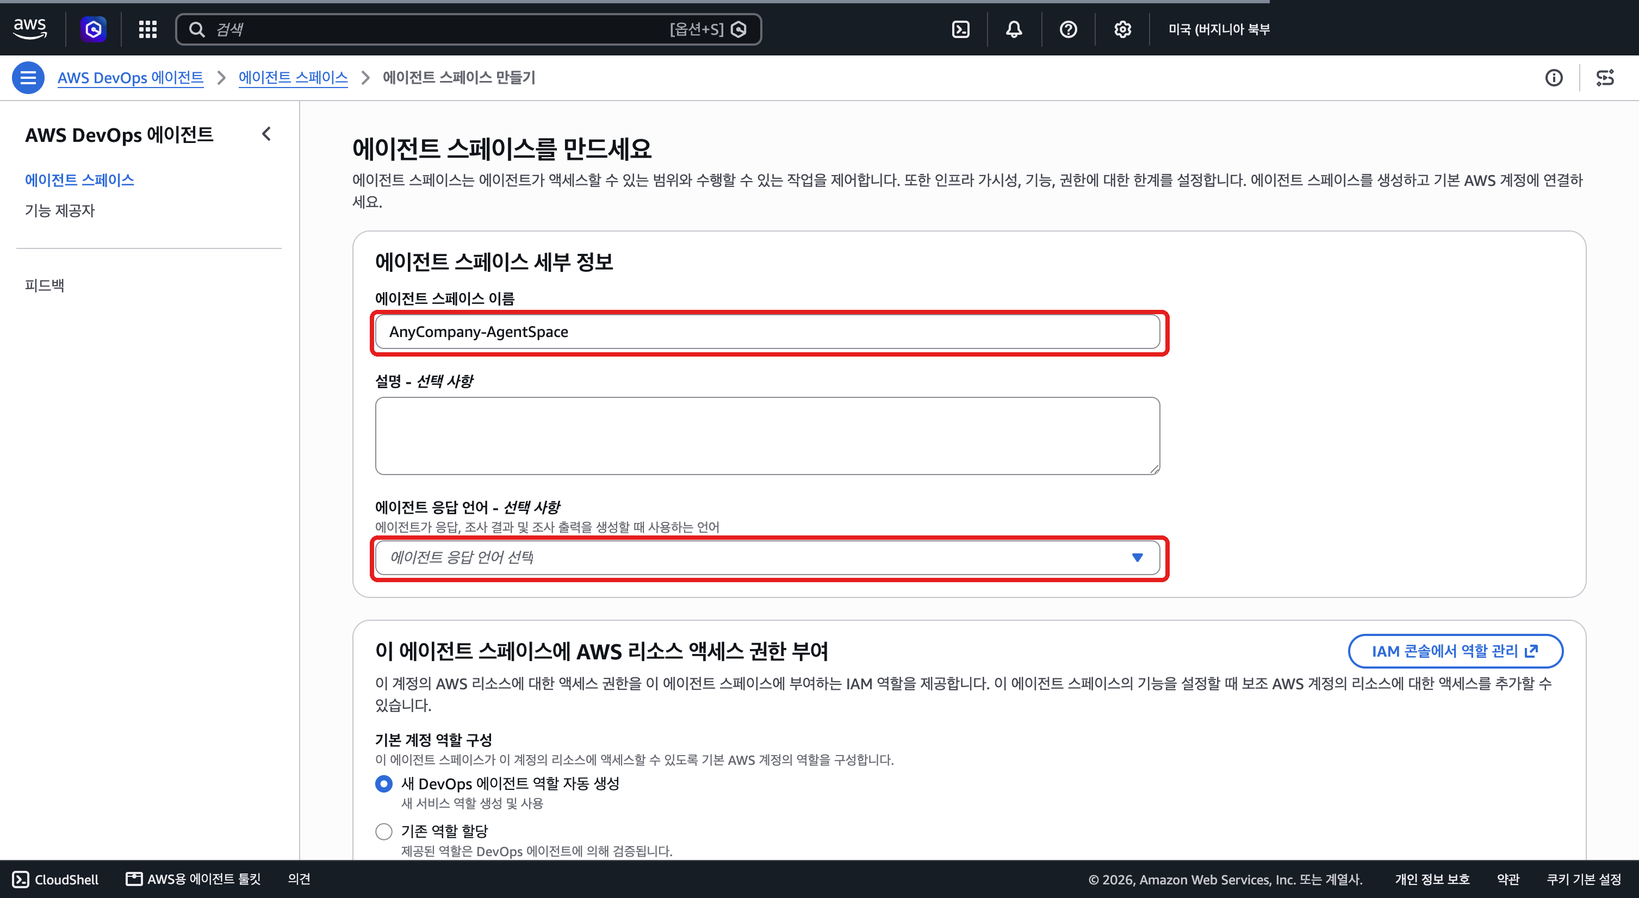Open the 미국 (버지니아 북부) region selector
Viewport: 1639px width, 898px height.
pyautogui.click(x=1219, y=29)
